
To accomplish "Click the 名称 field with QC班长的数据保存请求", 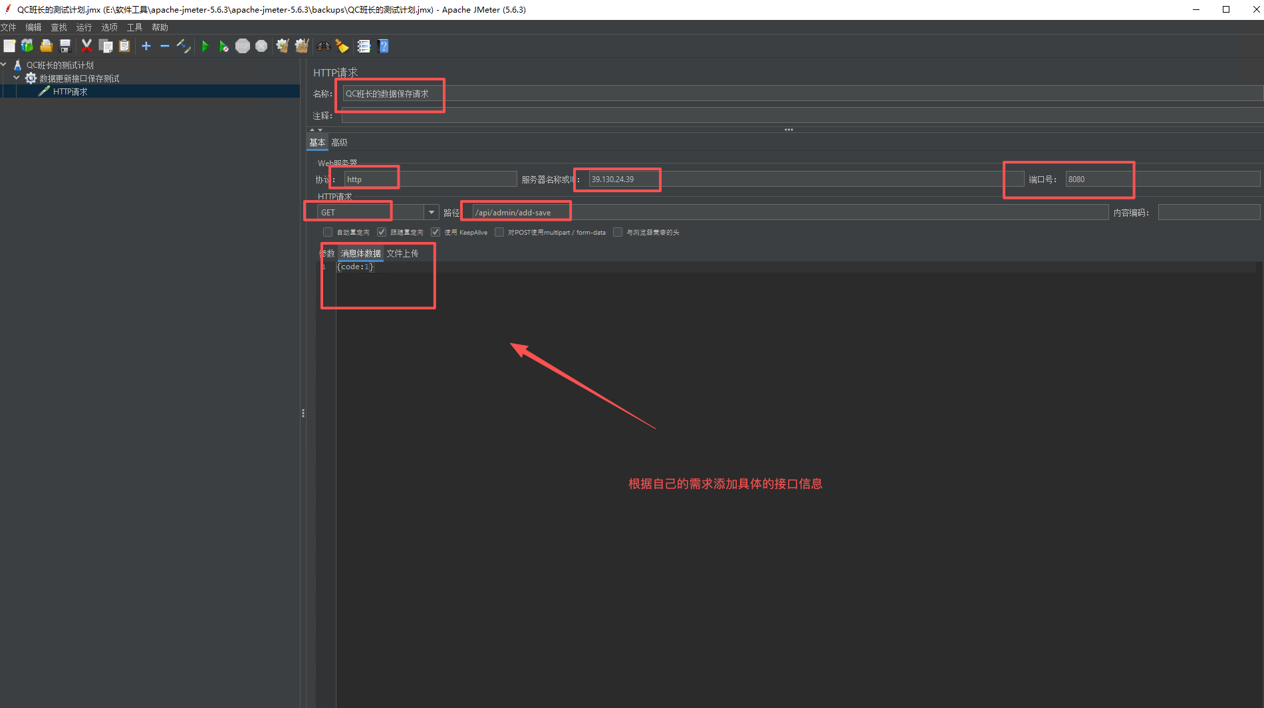I will (x=803, y=94).
